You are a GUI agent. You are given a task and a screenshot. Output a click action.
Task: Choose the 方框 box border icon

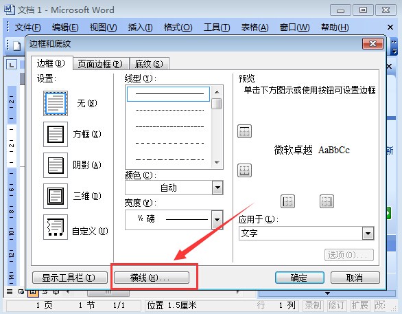coord(56,134)
